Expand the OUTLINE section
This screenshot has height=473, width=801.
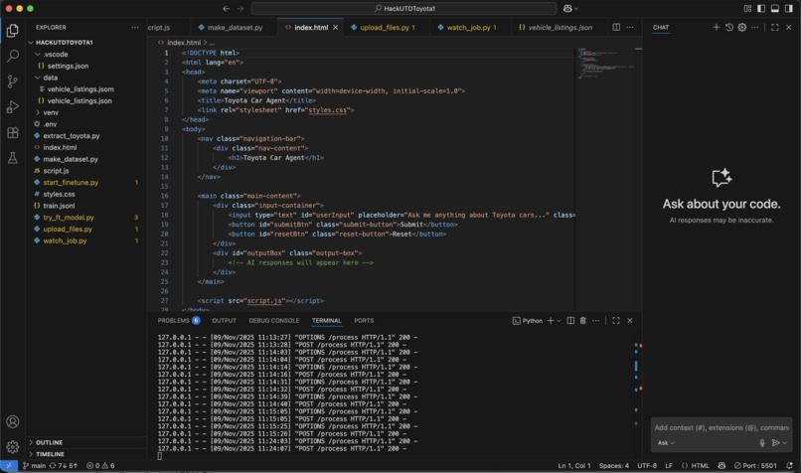[x=49, y=442]
